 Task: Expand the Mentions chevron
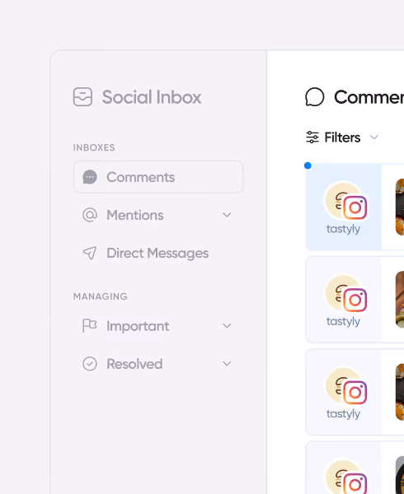(x=227, y=215)
